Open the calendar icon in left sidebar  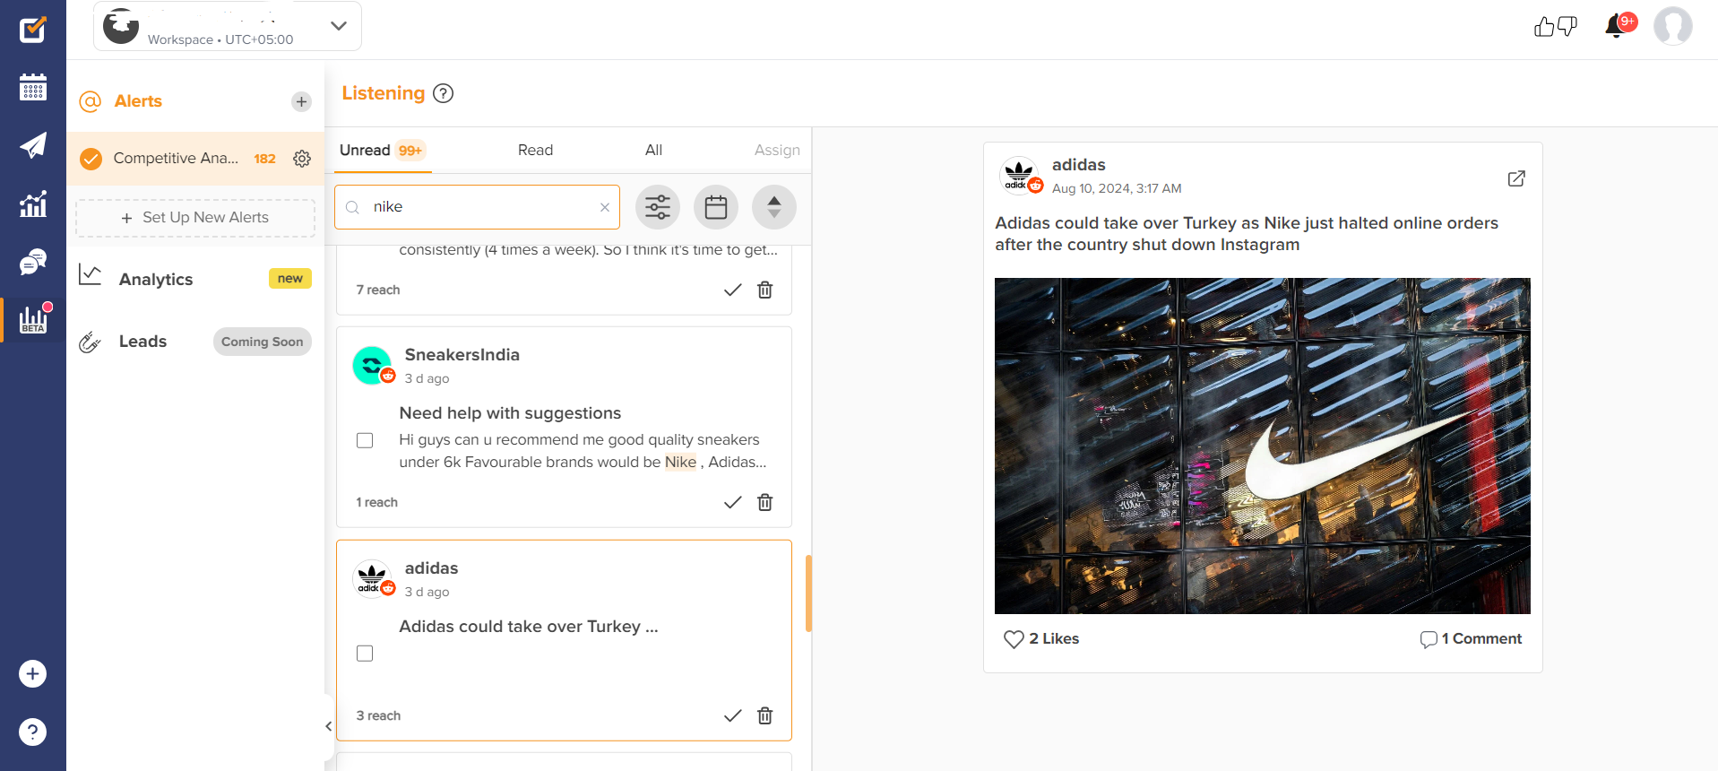tap(33, 87)
